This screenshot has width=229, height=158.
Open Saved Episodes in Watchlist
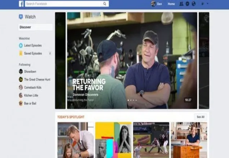coord(33,54)
